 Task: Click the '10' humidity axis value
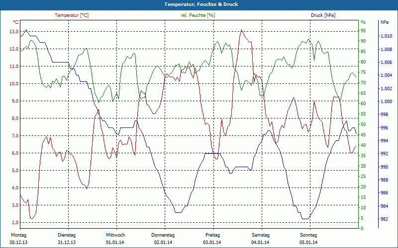[363, 208]
